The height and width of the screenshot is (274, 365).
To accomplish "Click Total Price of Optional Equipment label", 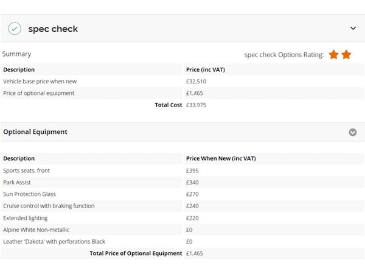I will click(x=136, y=253).
